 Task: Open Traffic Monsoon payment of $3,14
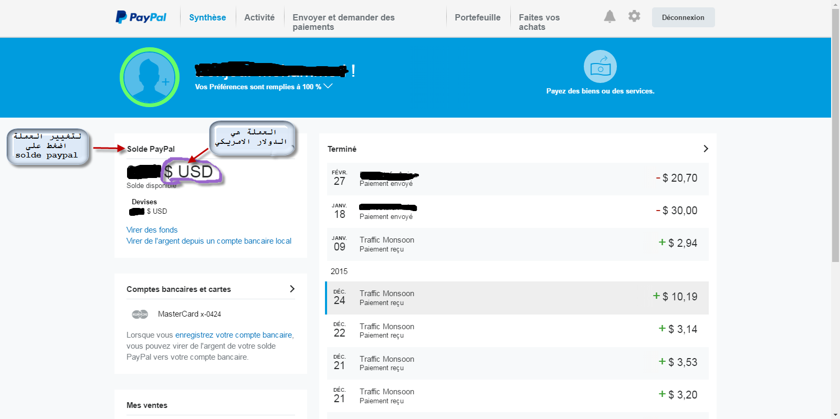click(x=518, y=330)
